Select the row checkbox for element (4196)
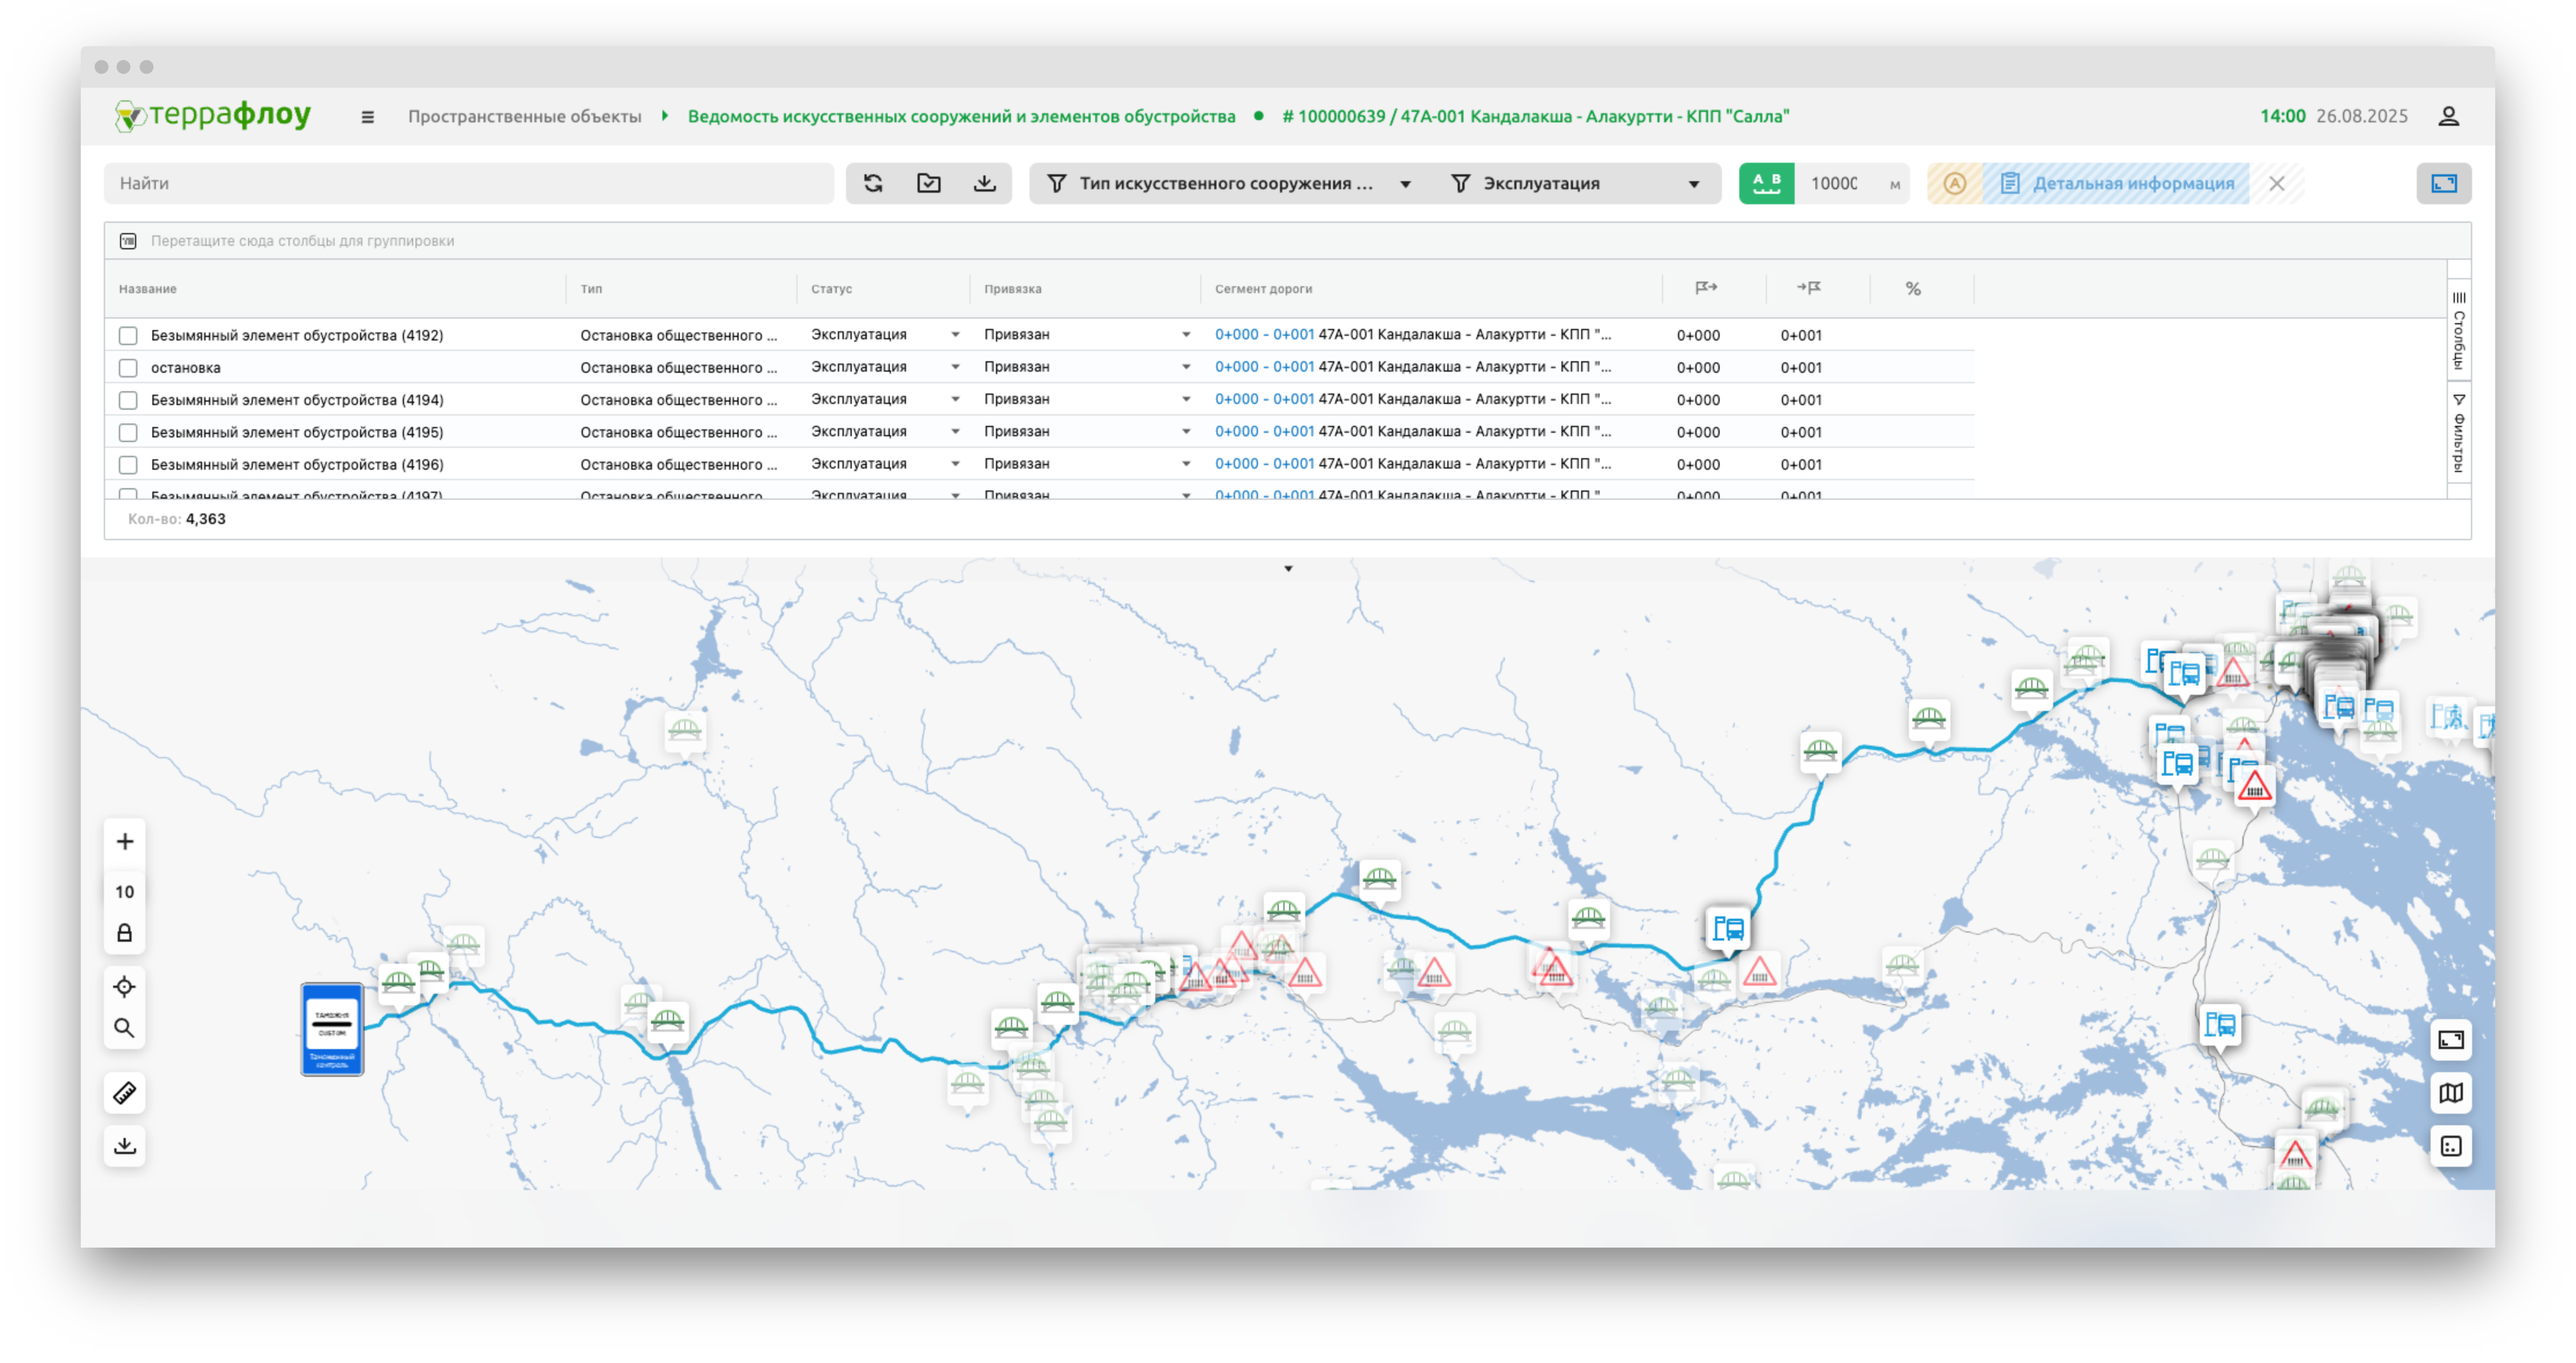This screenshot has width=2576, height=1363. 128,464
